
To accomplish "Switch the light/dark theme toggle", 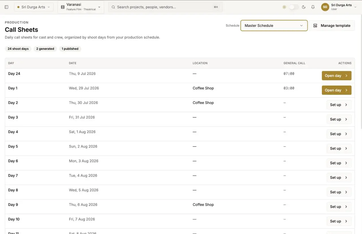I will pyautogui.click(x=294, y=7).
